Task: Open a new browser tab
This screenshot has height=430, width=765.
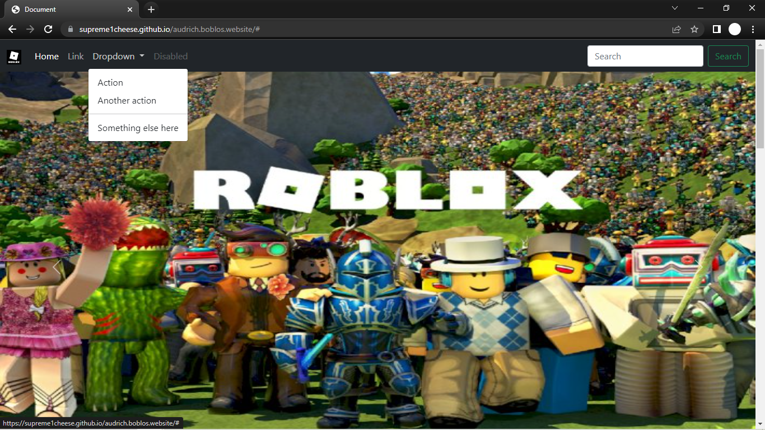Action: [151, 10]
